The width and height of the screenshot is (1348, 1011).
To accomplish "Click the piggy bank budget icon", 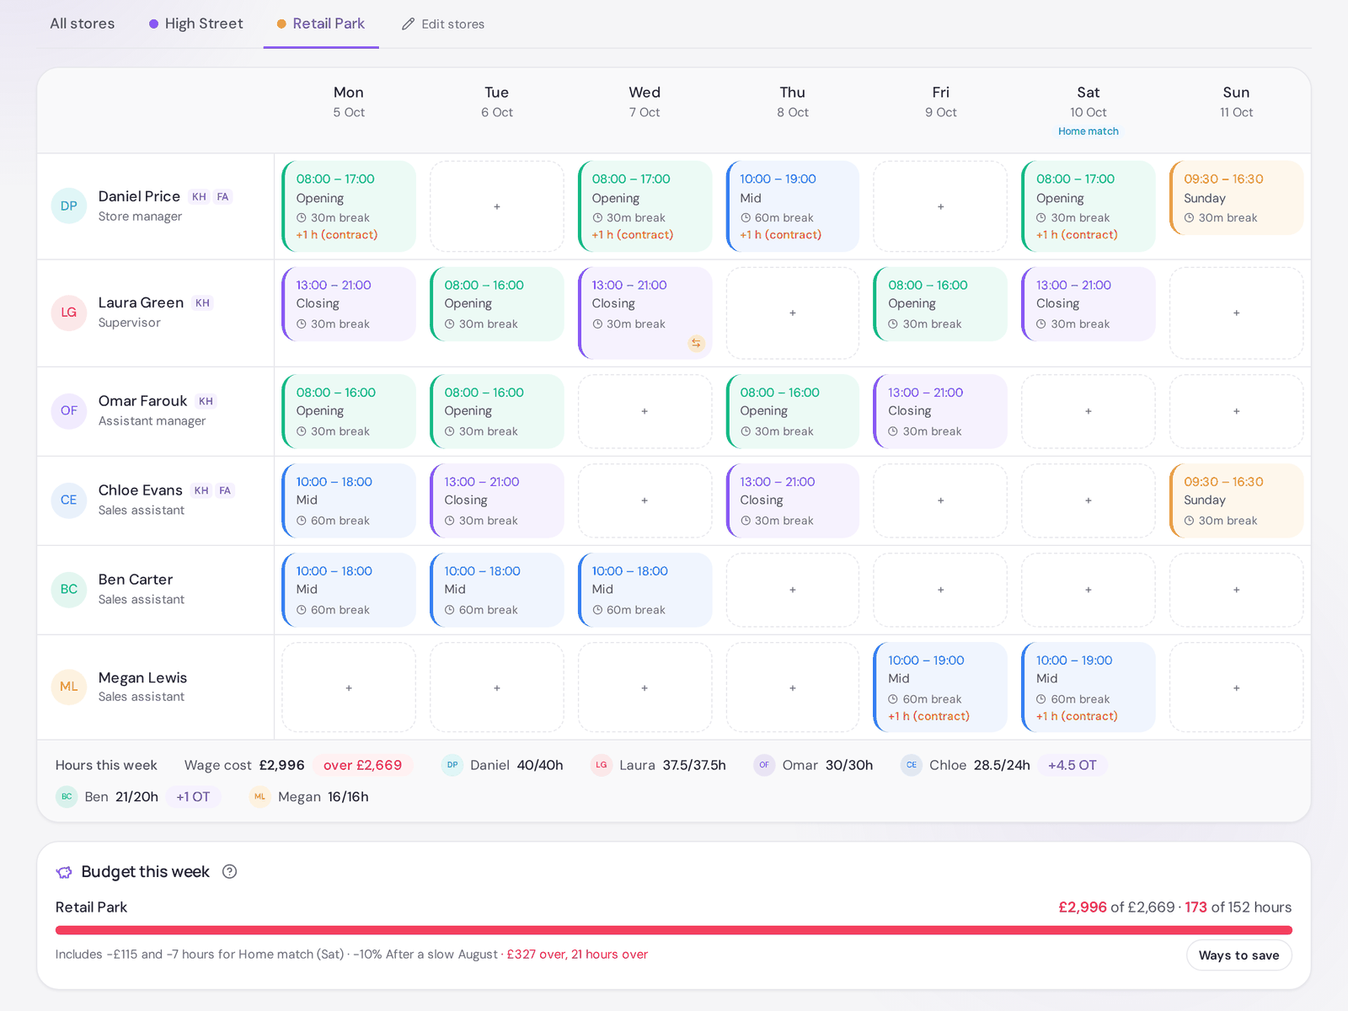I will [64, 872].
